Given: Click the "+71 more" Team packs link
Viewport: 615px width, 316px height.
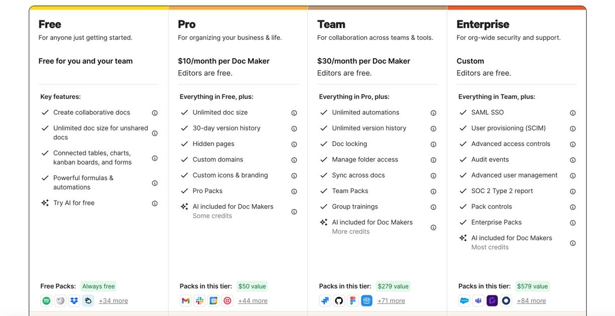Looking at the screenshot, I should [x=391, y=301].
